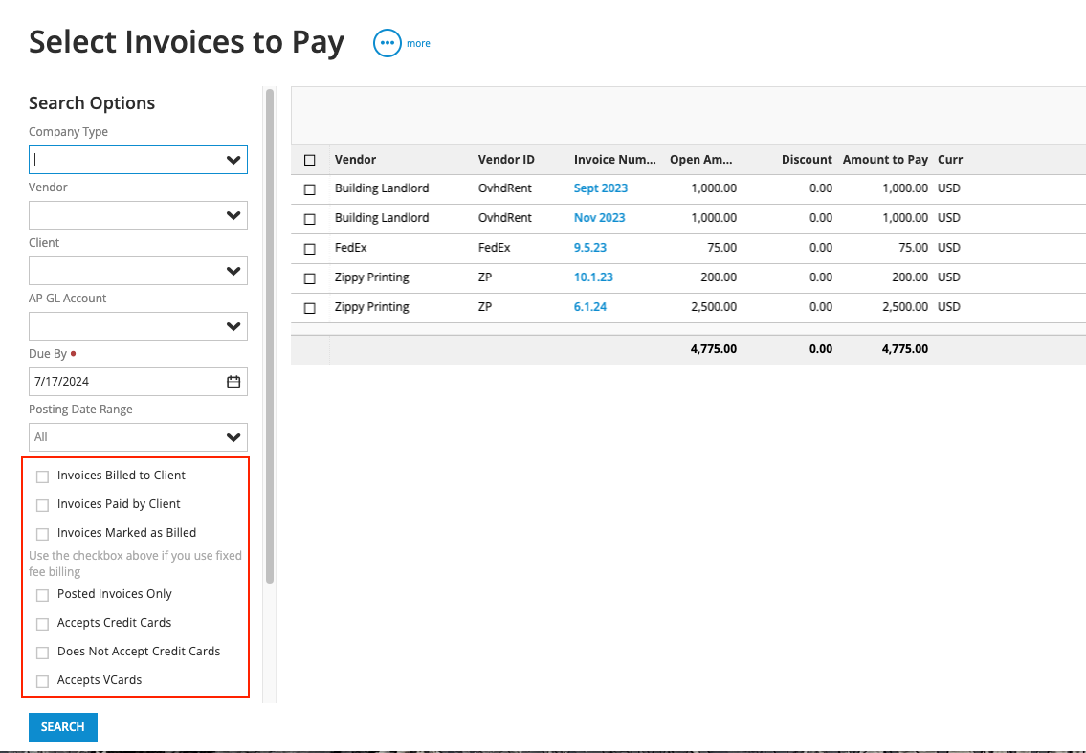Enable Accepts Credit Cards filter
The image size is (1086, 753).
pyautogui.click(x=42, y=624)
